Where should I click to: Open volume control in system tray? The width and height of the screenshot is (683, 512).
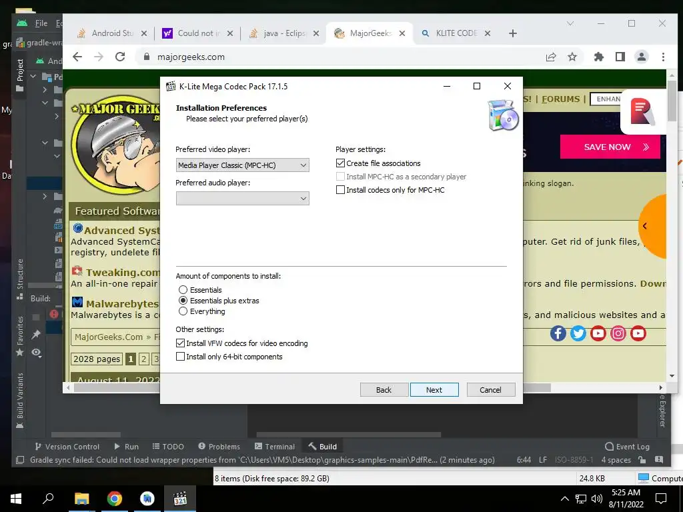(597, 499)
